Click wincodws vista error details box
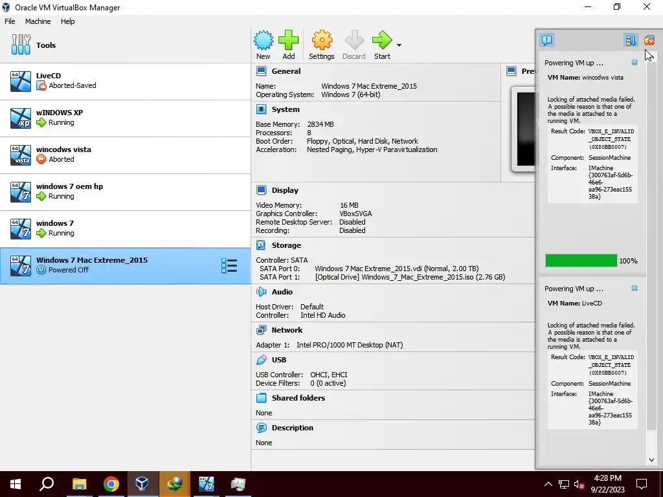Screen dimensions: 663x497 pos(592,164)
